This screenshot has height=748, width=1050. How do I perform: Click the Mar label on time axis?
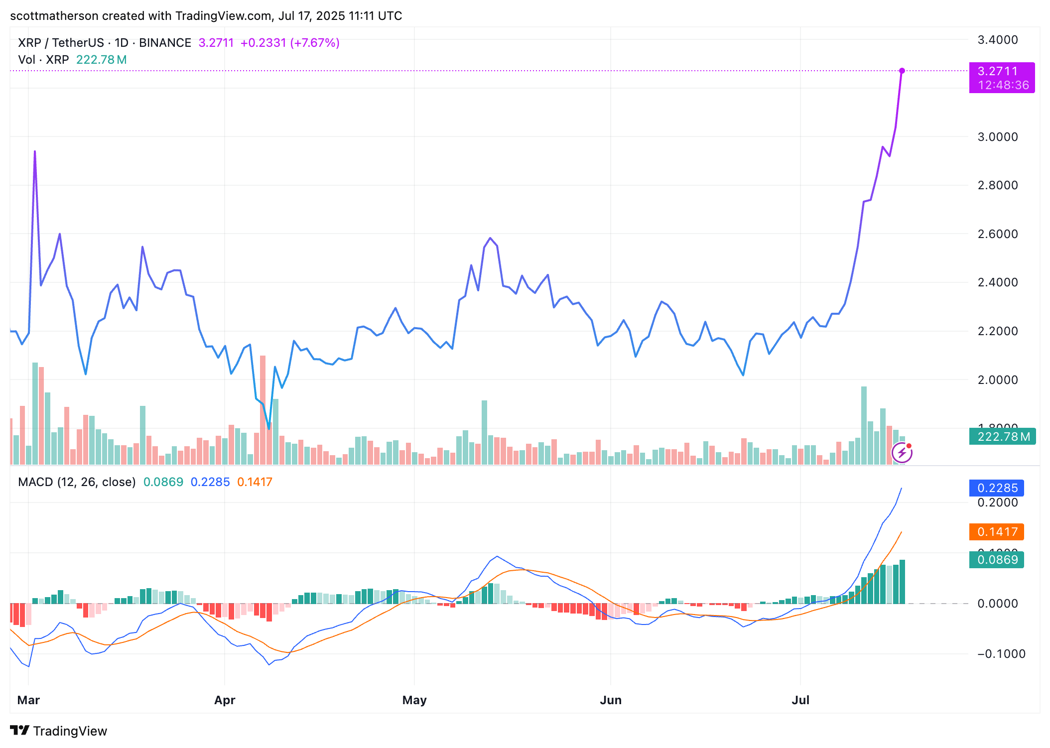28,700
